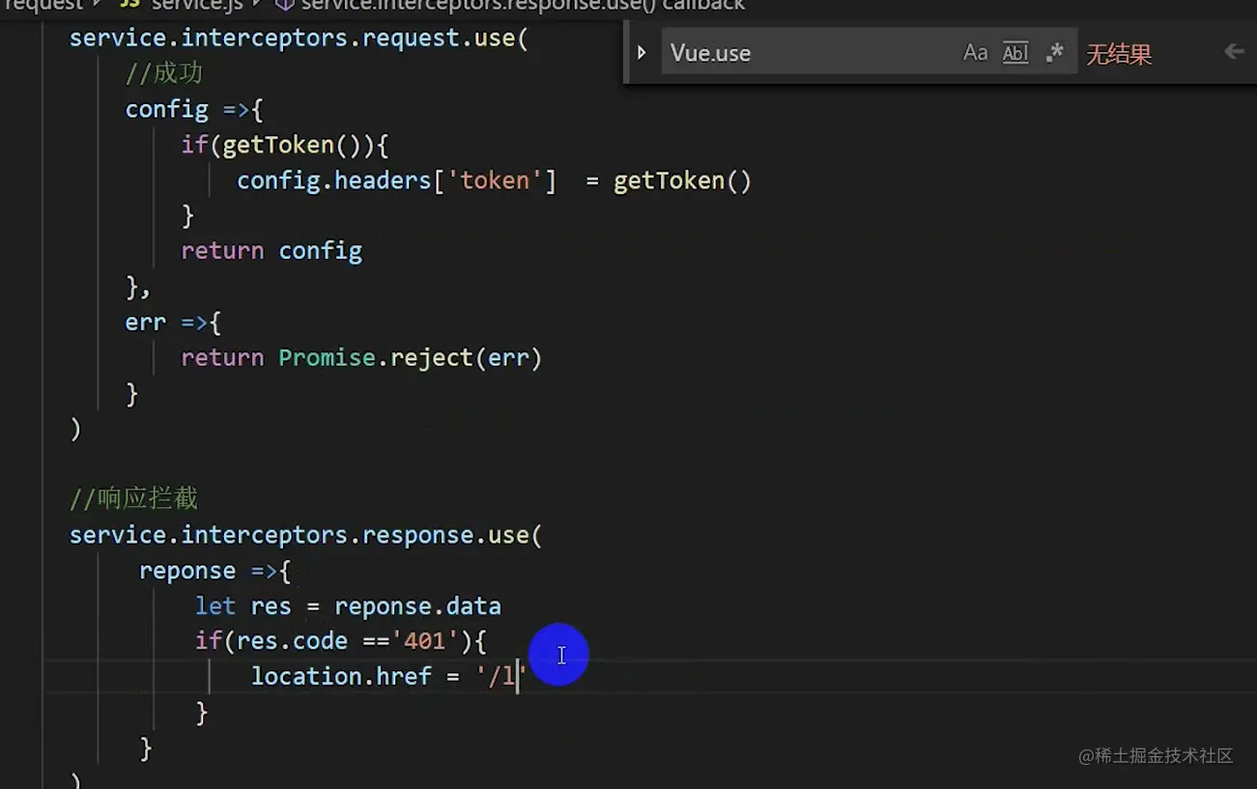Expand the Toggle Replace arrow in find widget
Screen dimensions: 1257x789
tap(642, 52)
